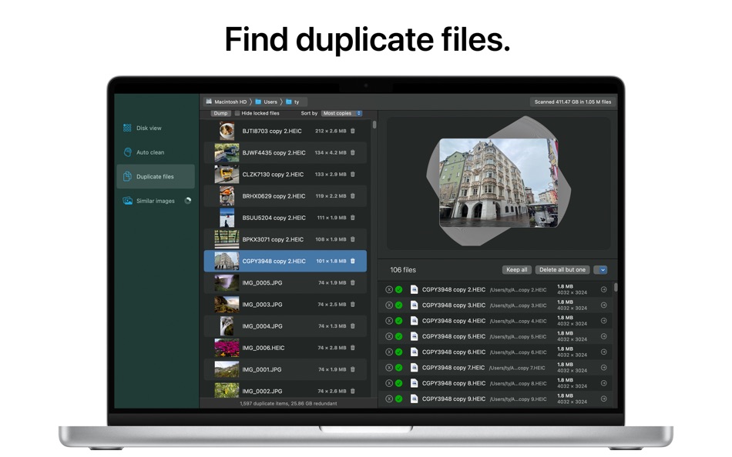Open the Similar images panel
Viewport: 732px width, 457px height.
click(126, 201)
